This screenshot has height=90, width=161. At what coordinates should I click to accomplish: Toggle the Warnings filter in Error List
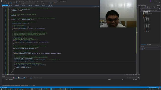[x=21, y=78]
